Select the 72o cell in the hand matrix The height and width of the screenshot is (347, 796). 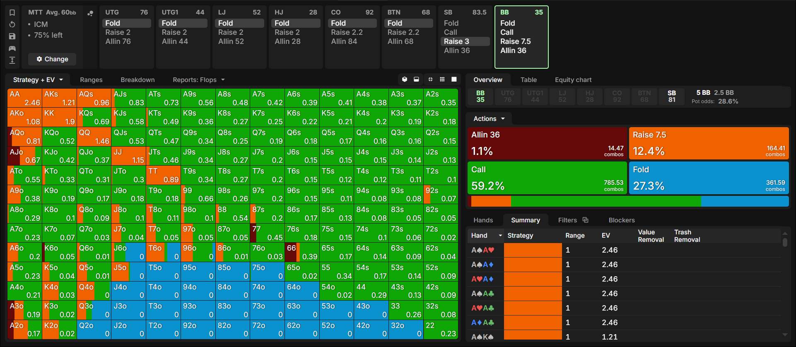[x=267, y=330]
